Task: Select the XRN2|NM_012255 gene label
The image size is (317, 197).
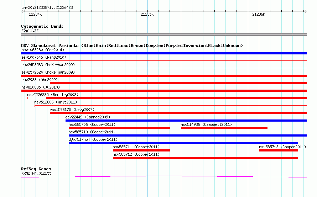Action: (x=36, y=173)
